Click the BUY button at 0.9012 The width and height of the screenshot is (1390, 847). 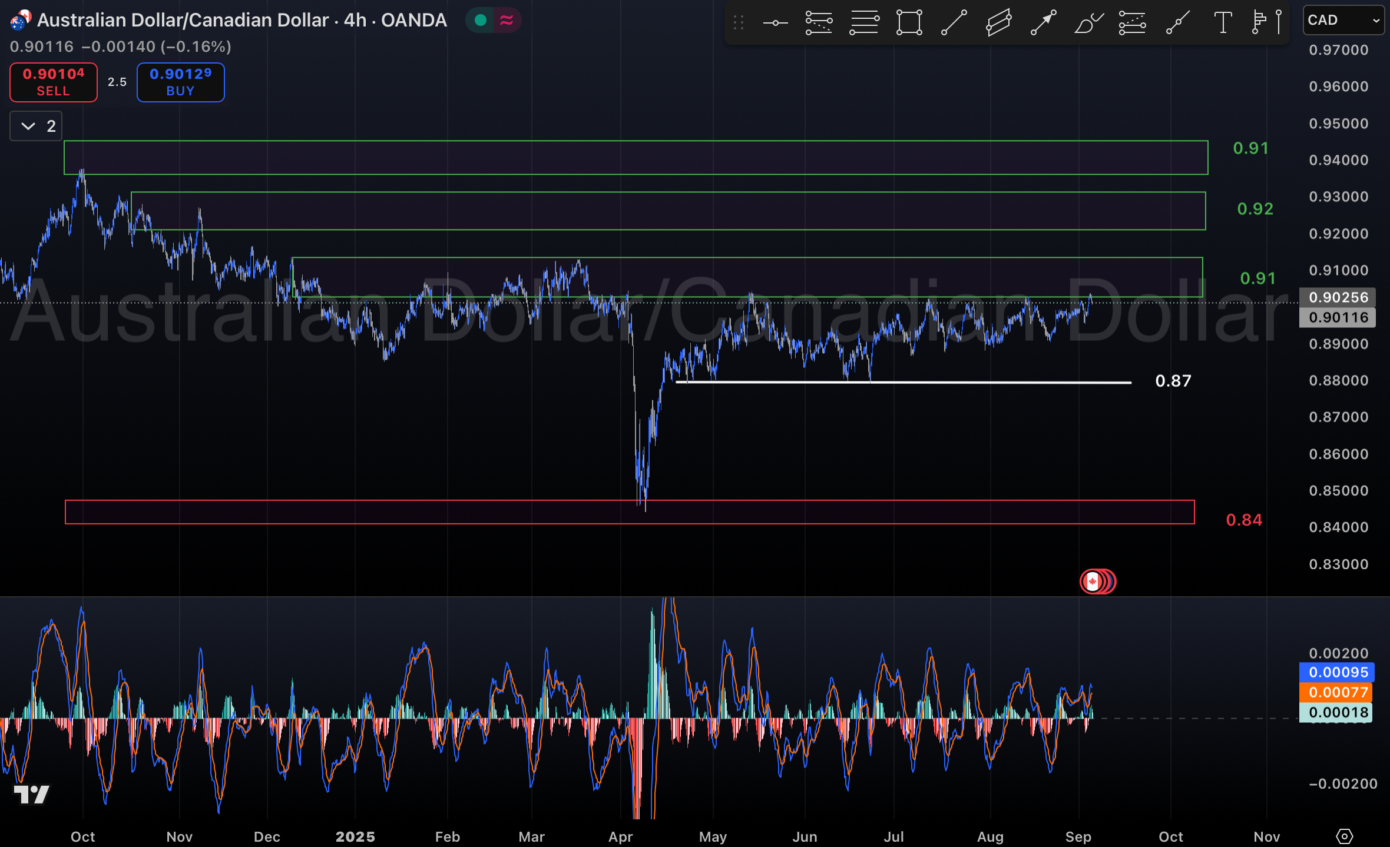pyautogui.click(x=180, y=82)
